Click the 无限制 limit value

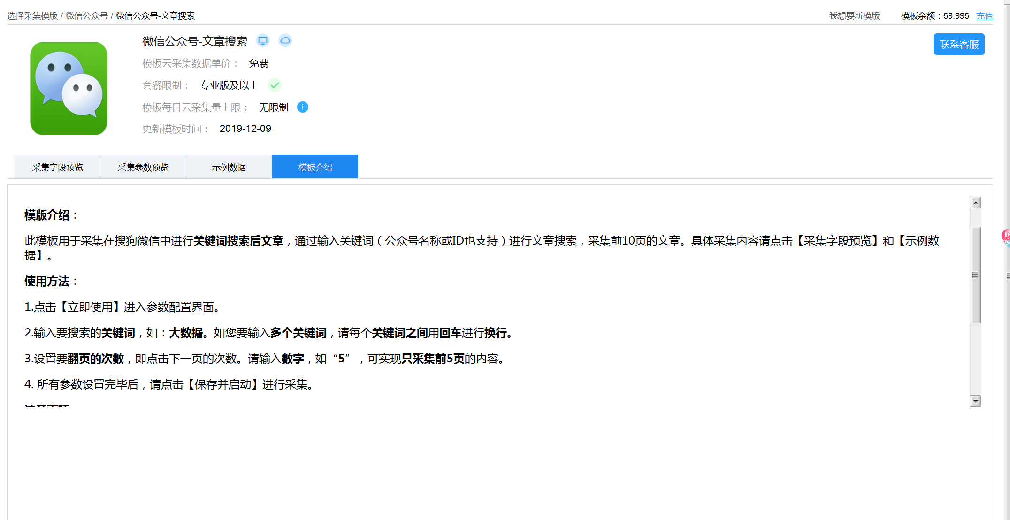pyautogui.click(x=274, y=107)
